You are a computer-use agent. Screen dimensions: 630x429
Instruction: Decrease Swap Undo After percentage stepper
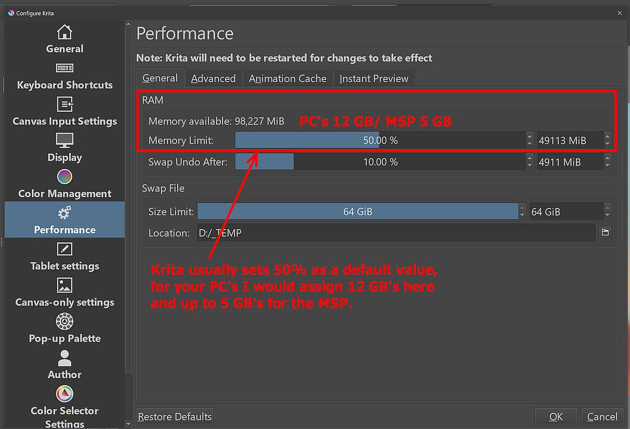click(529, 166)
